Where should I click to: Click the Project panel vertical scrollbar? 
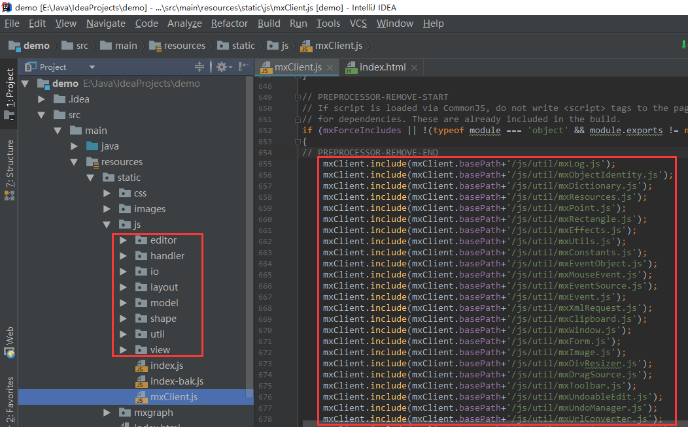pyautogui.click(x=249, y=236)
